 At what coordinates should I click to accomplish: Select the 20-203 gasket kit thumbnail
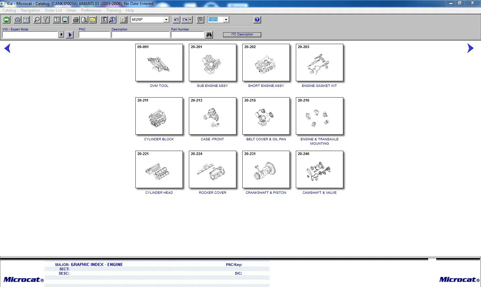coord(320,62)
